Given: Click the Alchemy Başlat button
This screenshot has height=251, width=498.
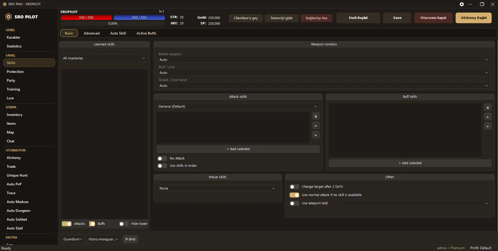Looking at the screenshot, I should [x=474, y=18].
